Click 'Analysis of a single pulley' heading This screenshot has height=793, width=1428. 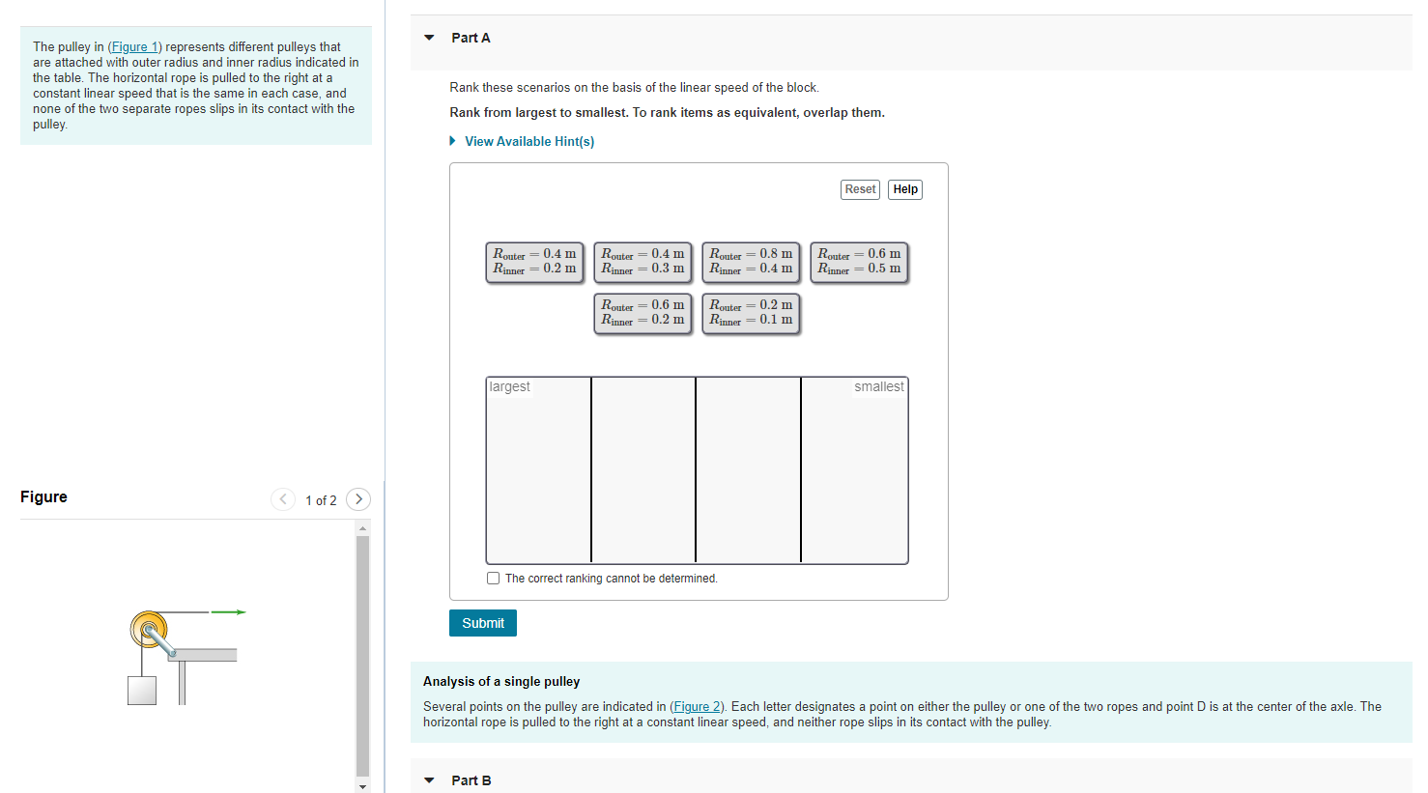tap(501, 681)
